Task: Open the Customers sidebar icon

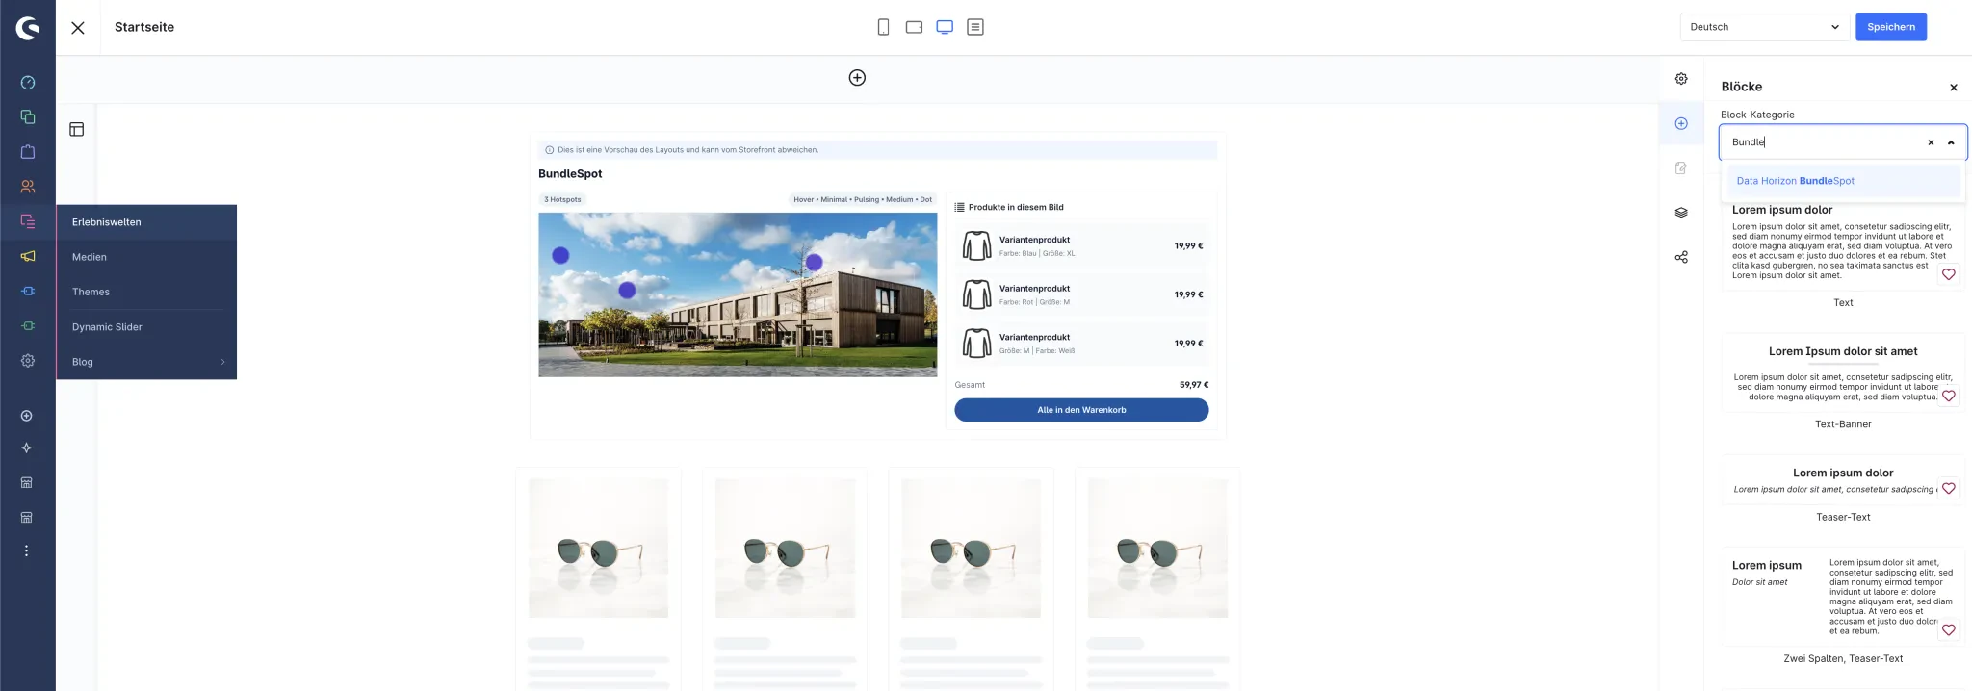Action: click(28, 187)
